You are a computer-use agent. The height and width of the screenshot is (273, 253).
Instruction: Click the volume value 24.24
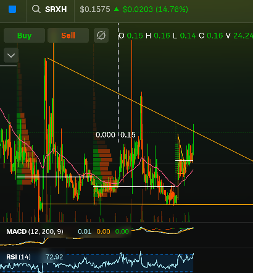tap(243, 36)
